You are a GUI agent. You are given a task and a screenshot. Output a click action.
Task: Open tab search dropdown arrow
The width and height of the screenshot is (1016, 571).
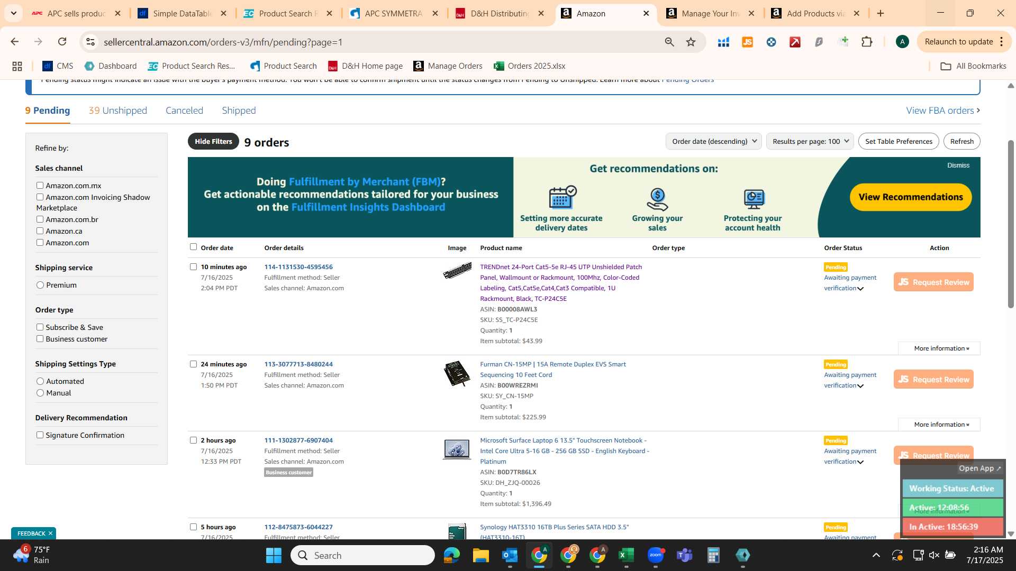14,13
